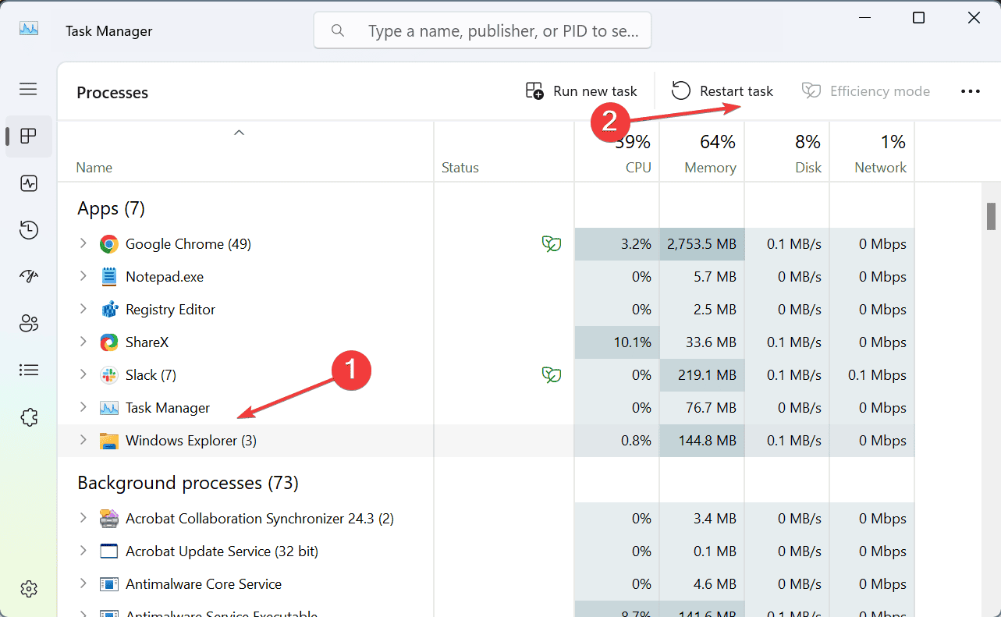Open the Startup apps page in sidebar
Viewport: 1001px width, 617px height.
click(29, 277)
